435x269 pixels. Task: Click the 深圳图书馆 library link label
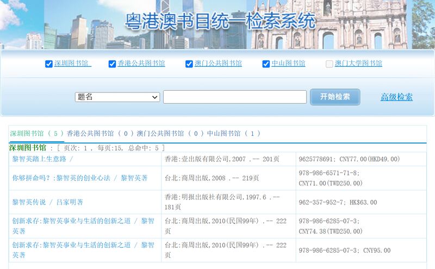[x=72, y=64]
